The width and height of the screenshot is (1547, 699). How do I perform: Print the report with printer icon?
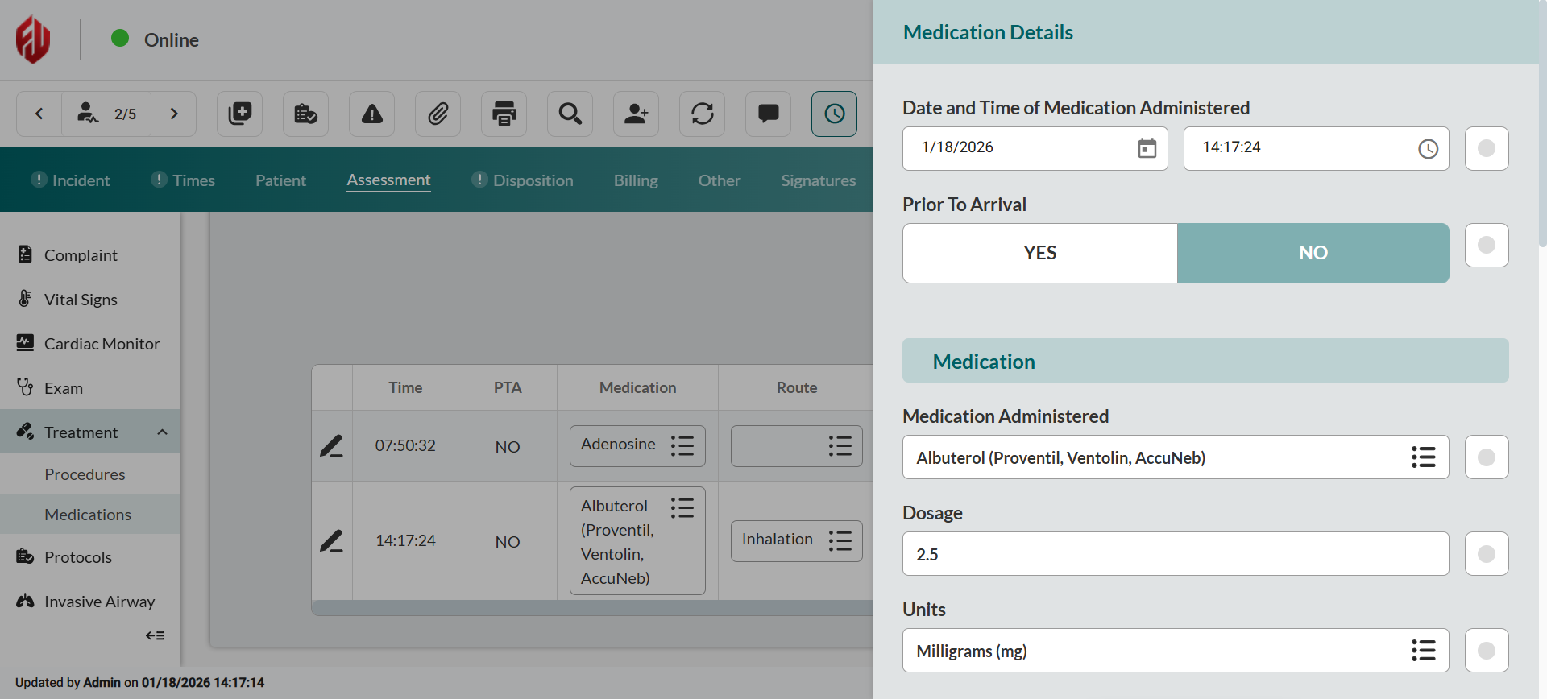coord(504,114)
